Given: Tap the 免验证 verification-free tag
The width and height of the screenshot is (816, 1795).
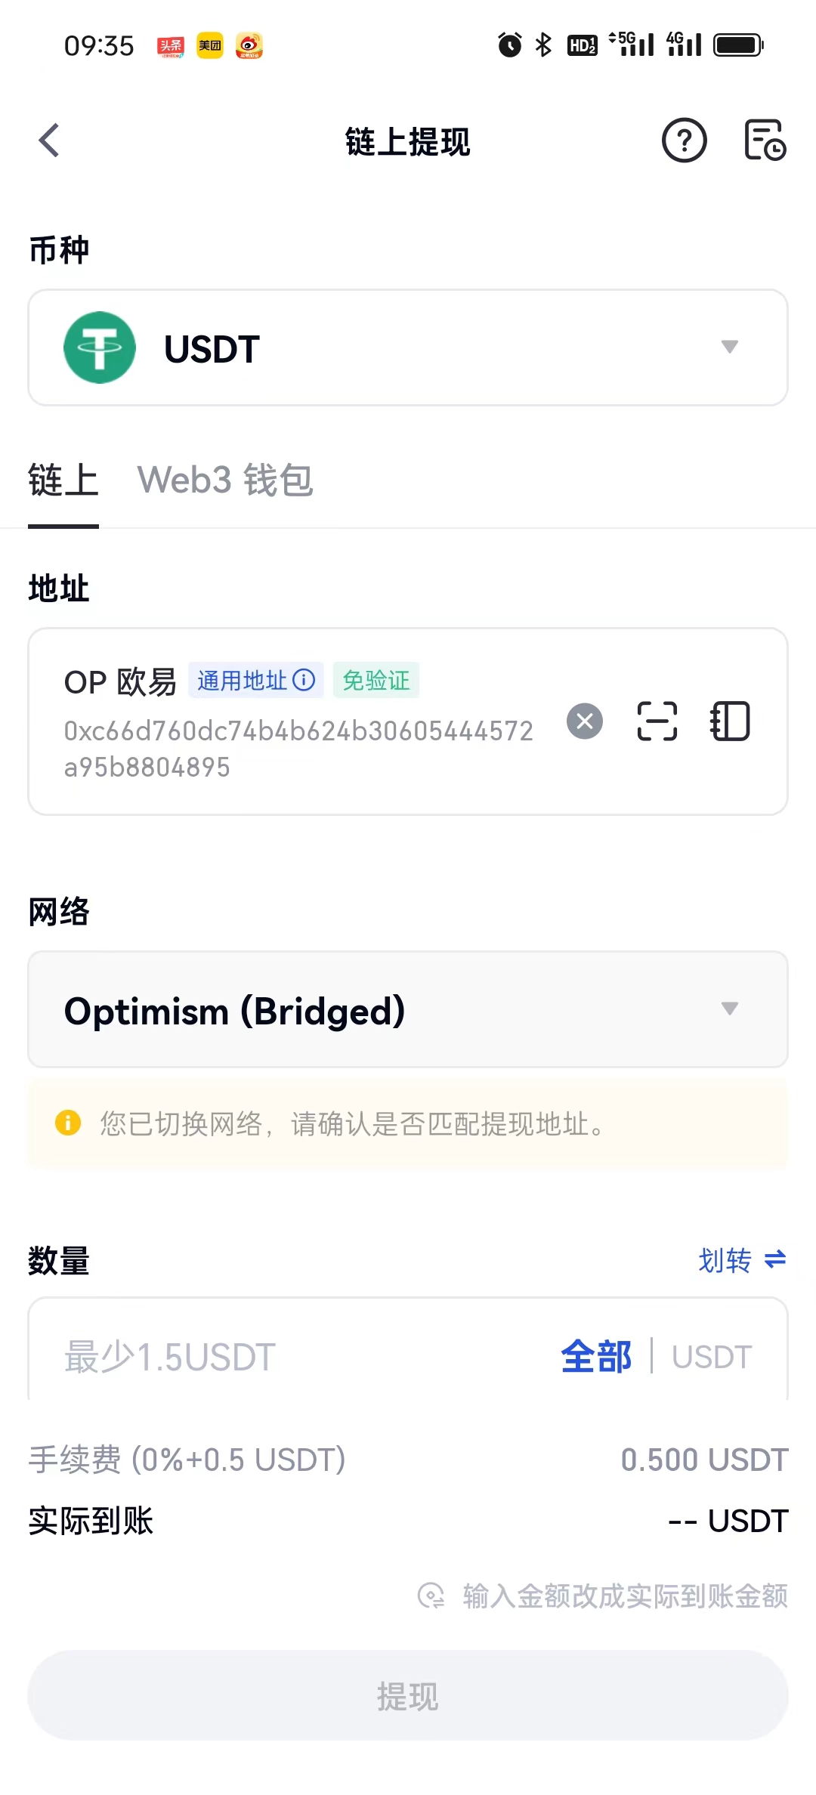Looking at the screenshot, I should pyautogui.click(x=376, y=680).
